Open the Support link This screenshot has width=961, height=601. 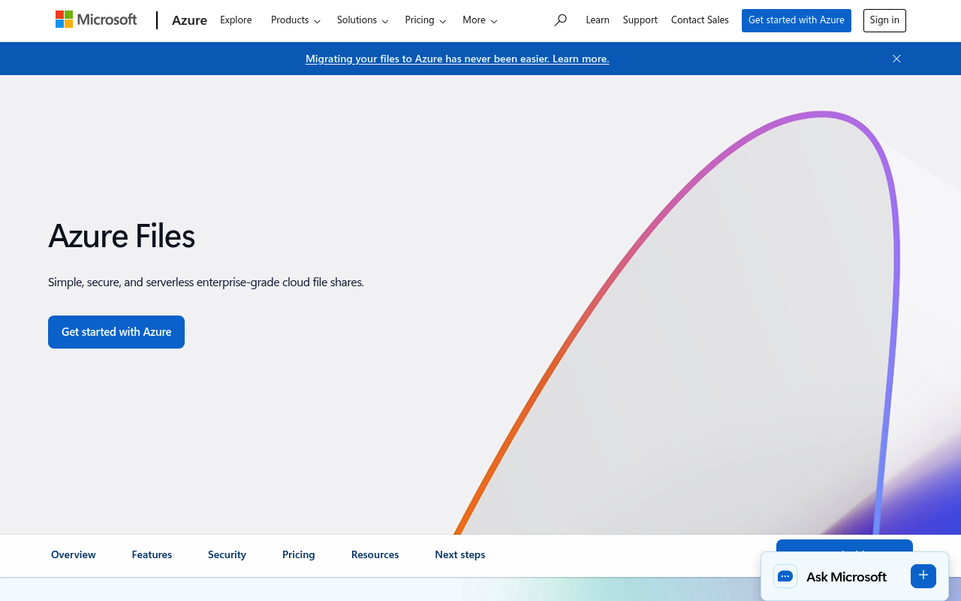click(x=640, y=20)
